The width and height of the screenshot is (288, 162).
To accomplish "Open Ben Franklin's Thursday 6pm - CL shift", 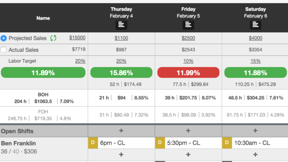I will click(x=121, y=143).
